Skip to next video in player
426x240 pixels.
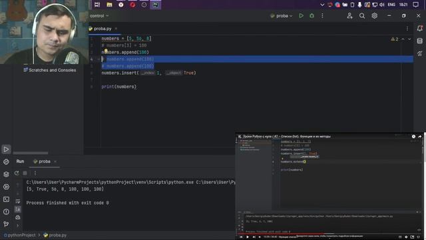pos(254,237)
